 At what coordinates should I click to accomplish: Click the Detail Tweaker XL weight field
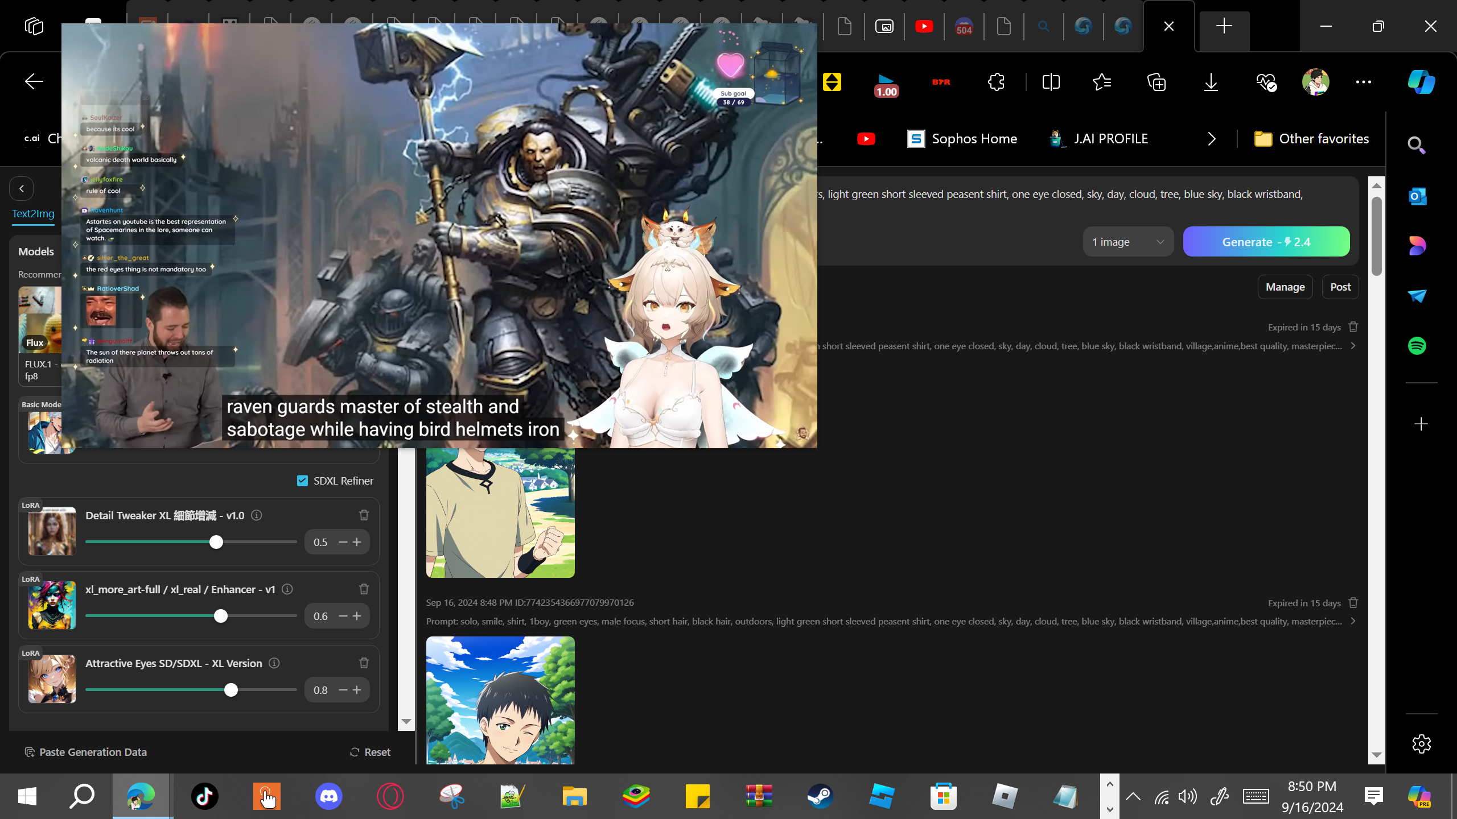pyautogui.click(x=321, y=542)
